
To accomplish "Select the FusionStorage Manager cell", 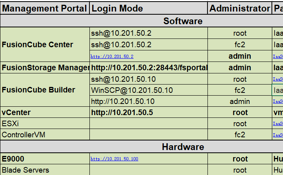I will coord(45,68).
